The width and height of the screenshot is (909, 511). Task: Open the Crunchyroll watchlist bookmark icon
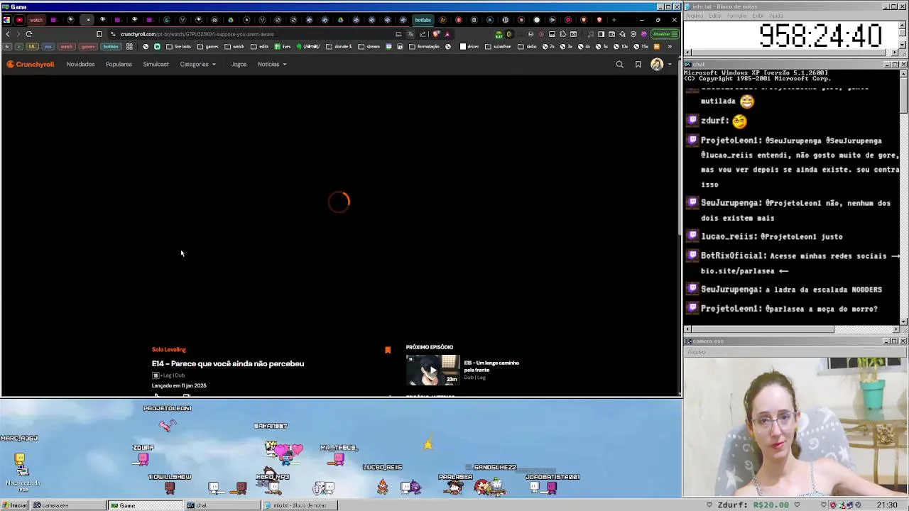[x=638, y=65]
